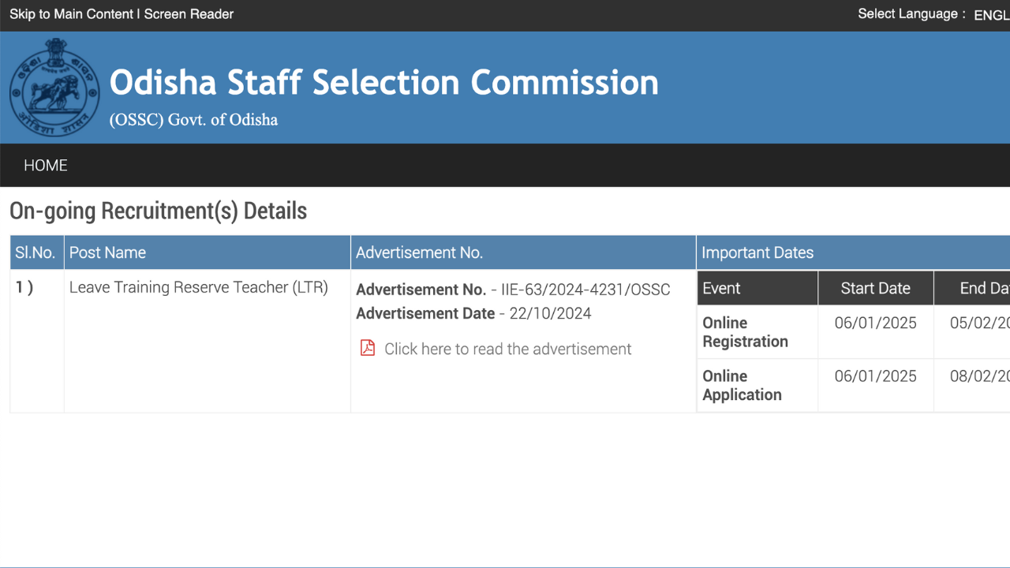
Task: Click the Important Dates header
Action: click(x=757, y=252)
